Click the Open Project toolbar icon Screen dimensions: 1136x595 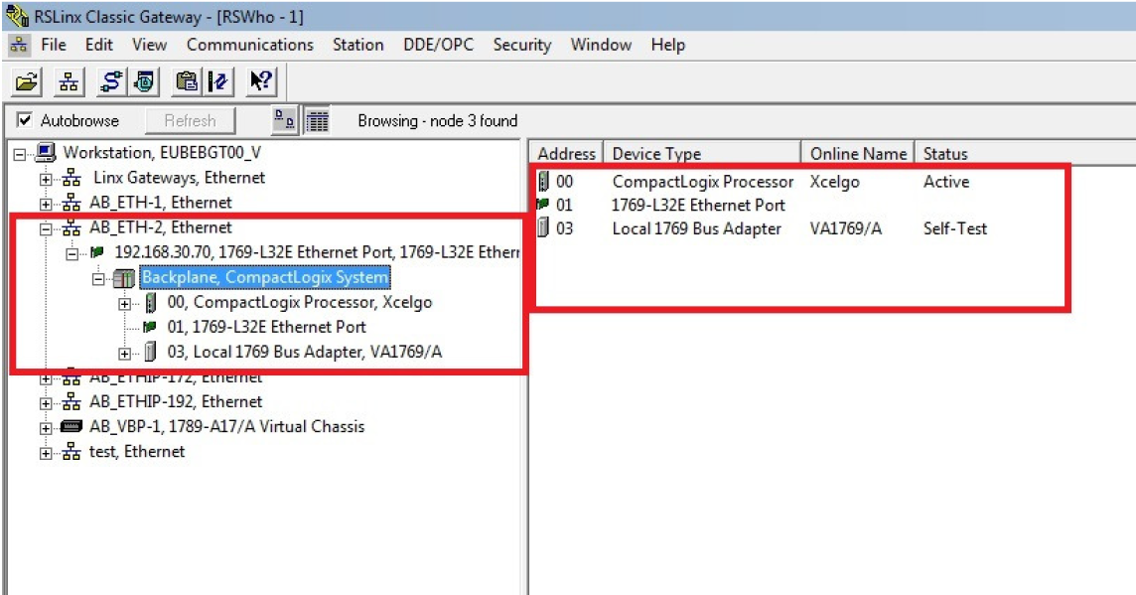(x=27, y=81)
